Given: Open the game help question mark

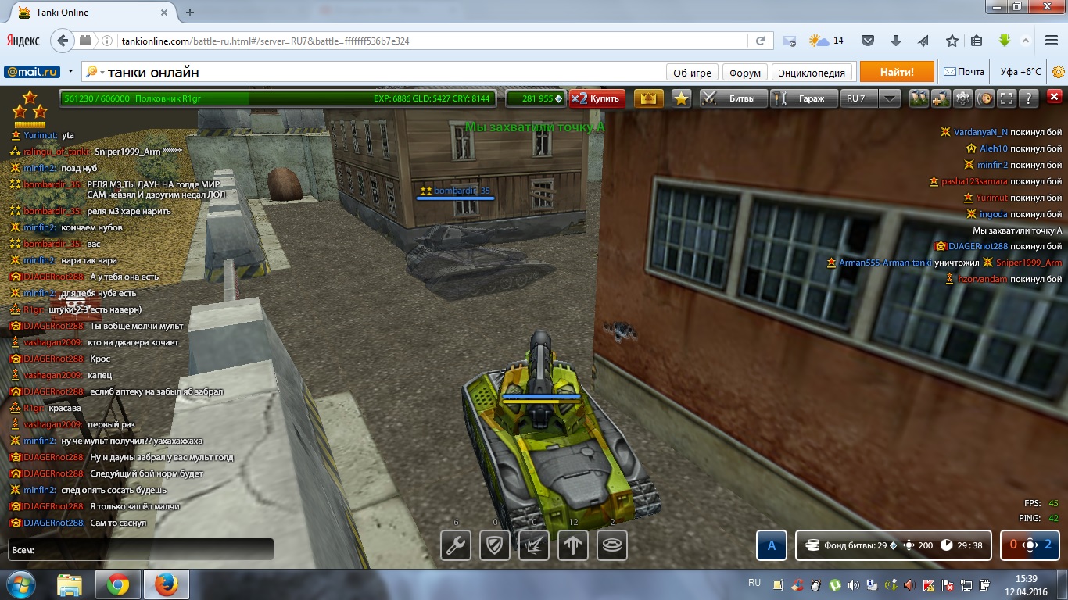Looking at the screenshot, I should [1030, 98].
